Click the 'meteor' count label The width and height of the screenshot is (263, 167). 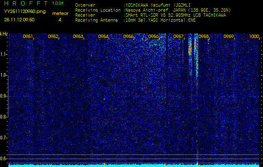[60, 13]
